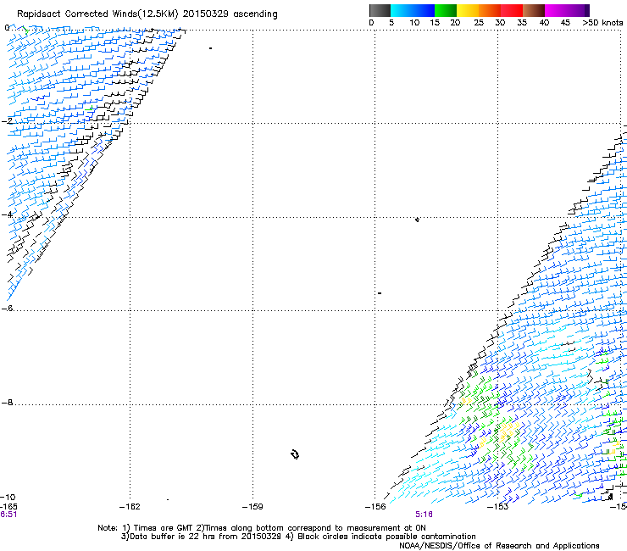Click the '-2' latitude axis label
The height and width of the screenshot is (551, 627).
(7, 120)
